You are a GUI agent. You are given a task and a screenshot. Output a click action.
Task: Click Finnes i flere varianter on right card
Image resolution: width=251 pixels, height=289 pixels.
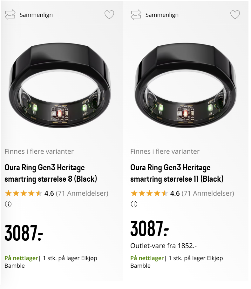pos(165,151)
